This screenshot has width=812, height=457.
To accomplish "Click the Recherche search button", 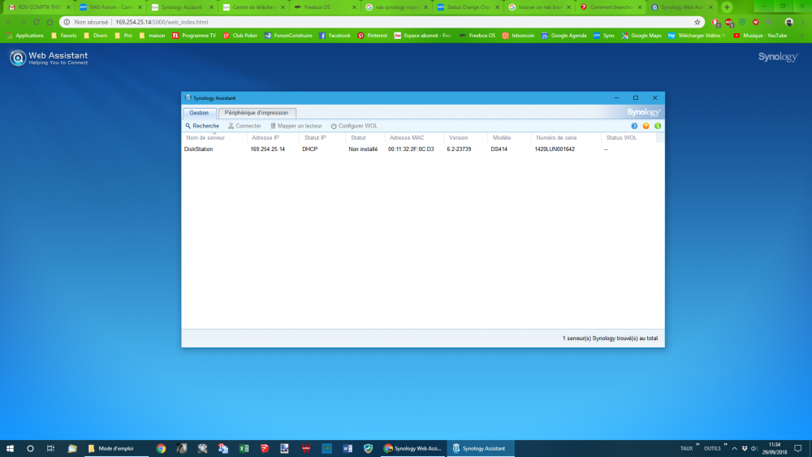I will 202,126.
